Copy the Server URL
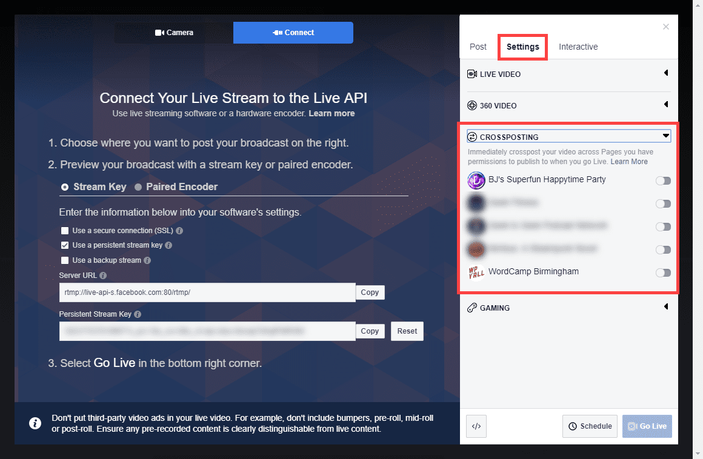The width and height of the screenshot is (703, 459). [370, 292]
